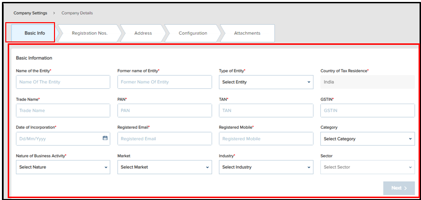
Task: Click the Company Settings breadcrumb link
Action: pyautogui.click(x=30, y=13)
